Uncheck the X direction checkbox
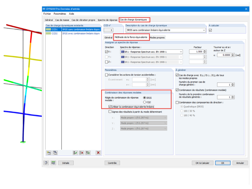Image resolution: width=252 pixels, height=189 pixels. coord(106,52)
